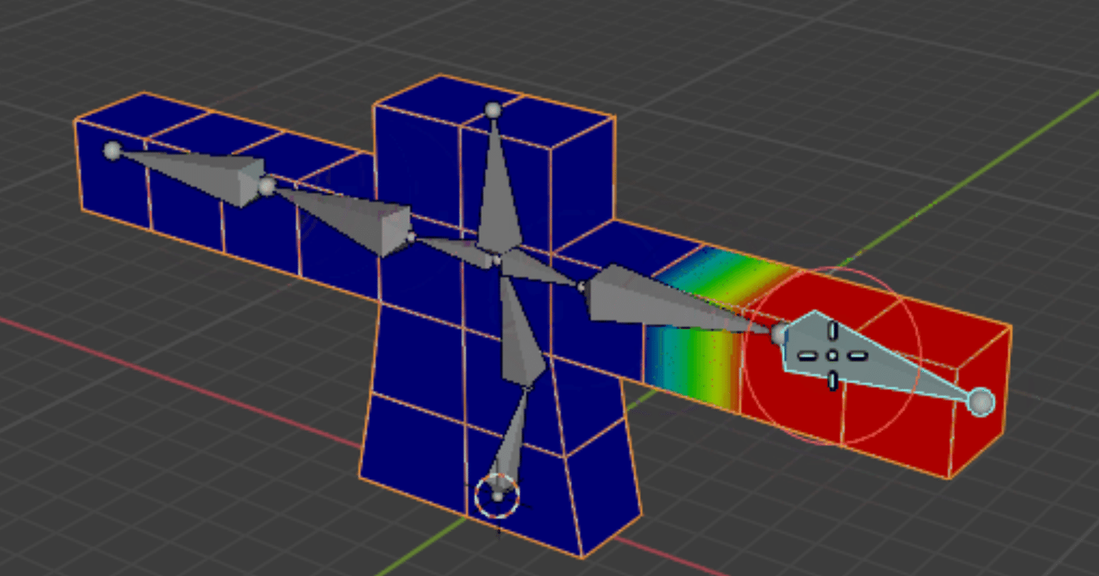Image resolution: width=1099 pixels, height=576 pixels.
Task: Click the sphere joint at the far left arm end
Action: tap(112, 151)
